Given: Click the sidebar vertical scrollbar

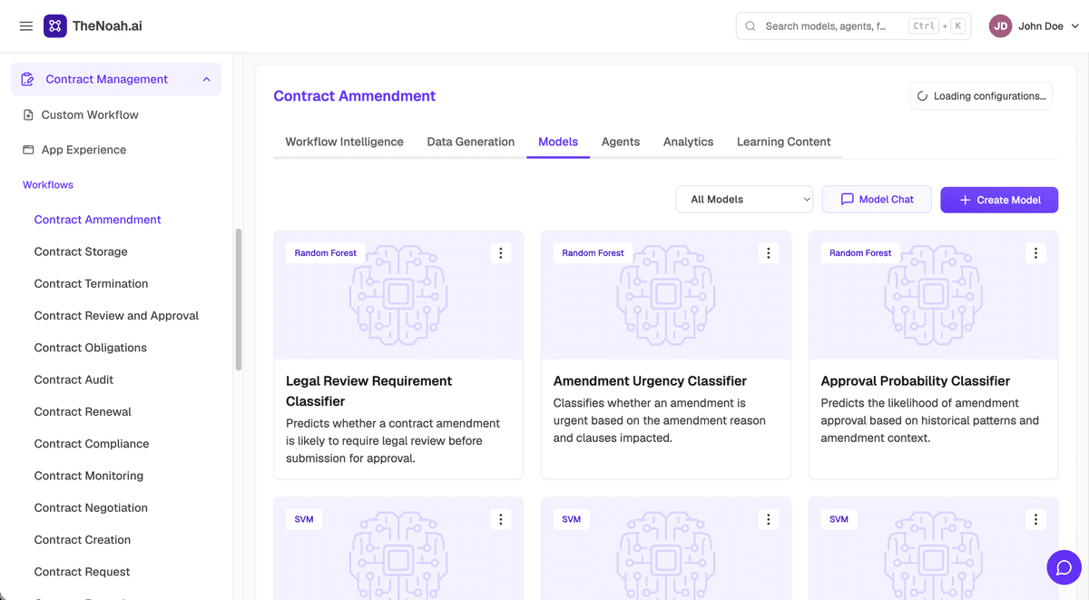Looking at the screenshot, I should click(239, 300).
